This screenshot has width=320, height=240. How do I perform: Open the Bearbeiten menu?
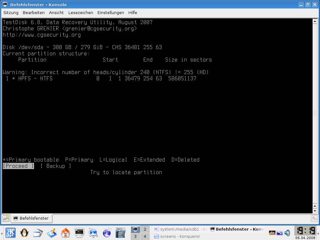tap(34, 12)
